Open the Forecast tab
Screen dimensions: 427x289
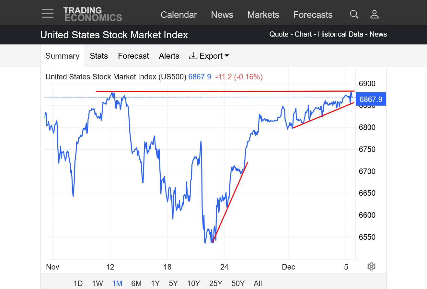[x=133, y=56]
